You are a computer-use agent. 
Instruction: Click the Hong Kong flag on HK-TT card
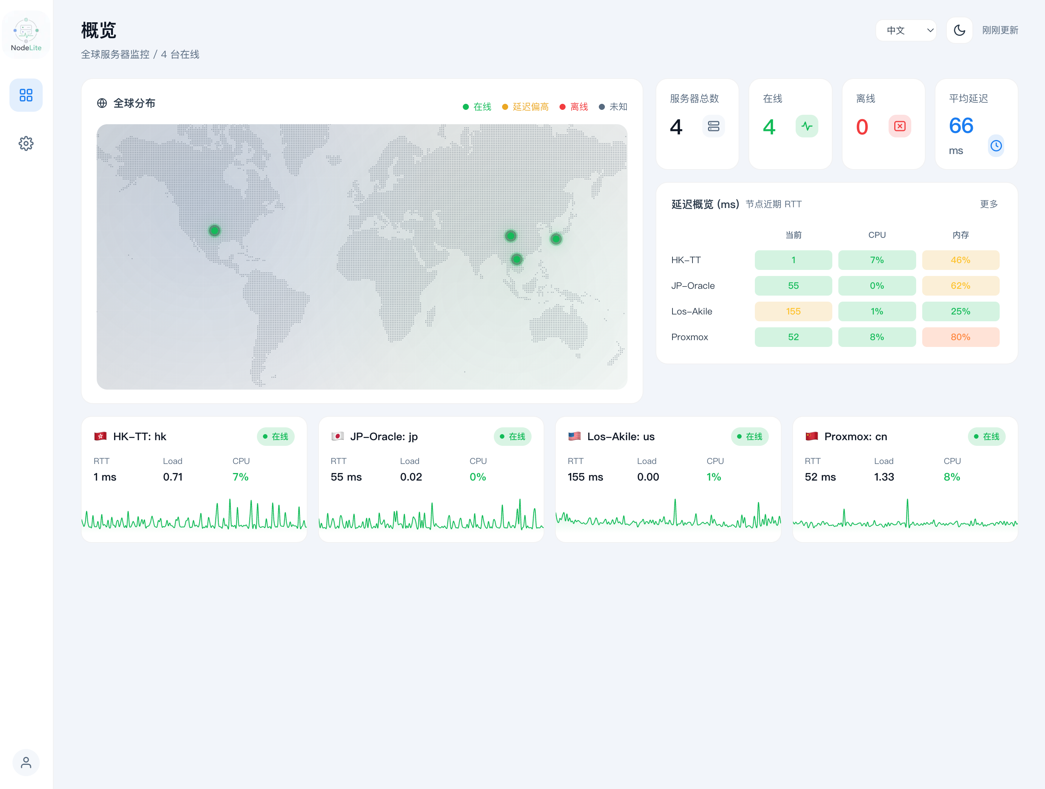(100, 436)
